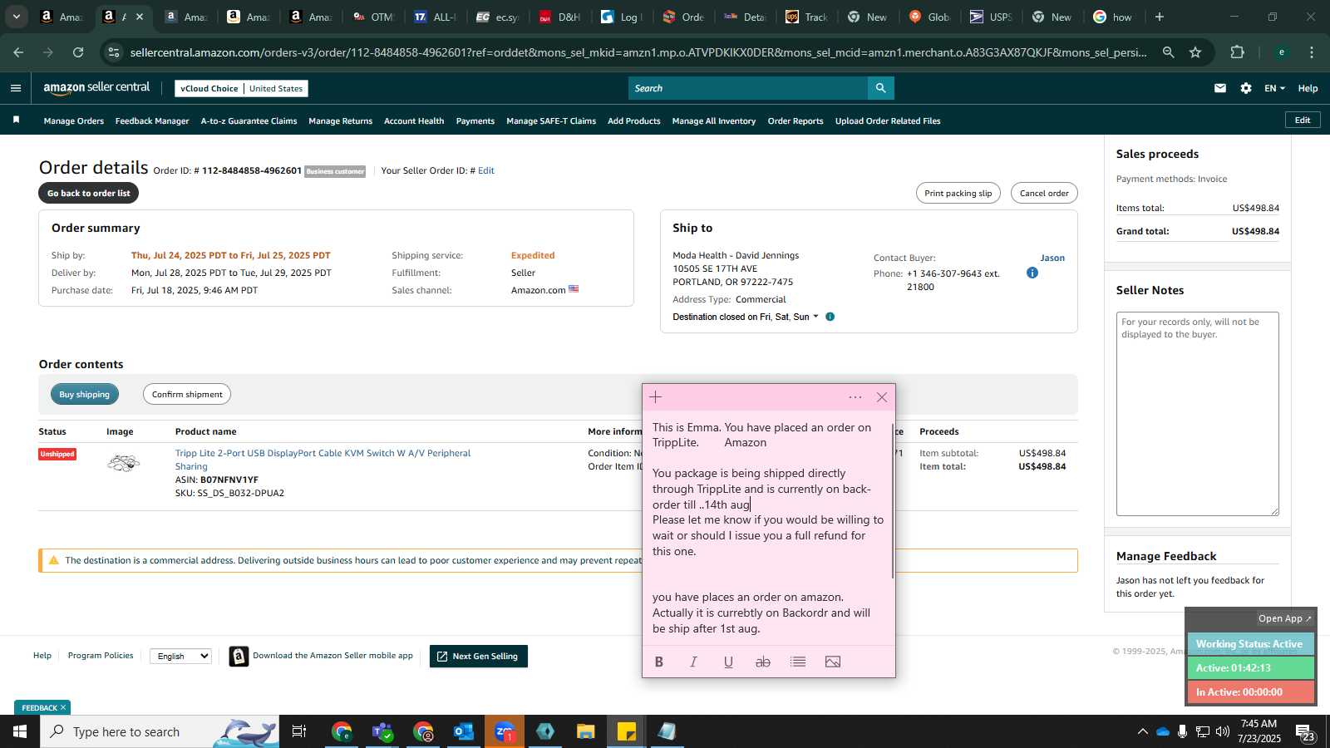The image size is (1330, 748).
Task: Expand EN language dropdown
Action: coord(1274,88)
